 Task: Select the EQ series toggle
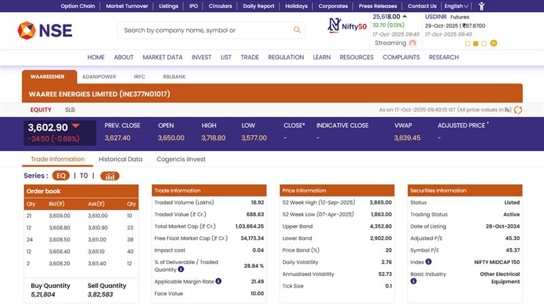click(61, 175)
